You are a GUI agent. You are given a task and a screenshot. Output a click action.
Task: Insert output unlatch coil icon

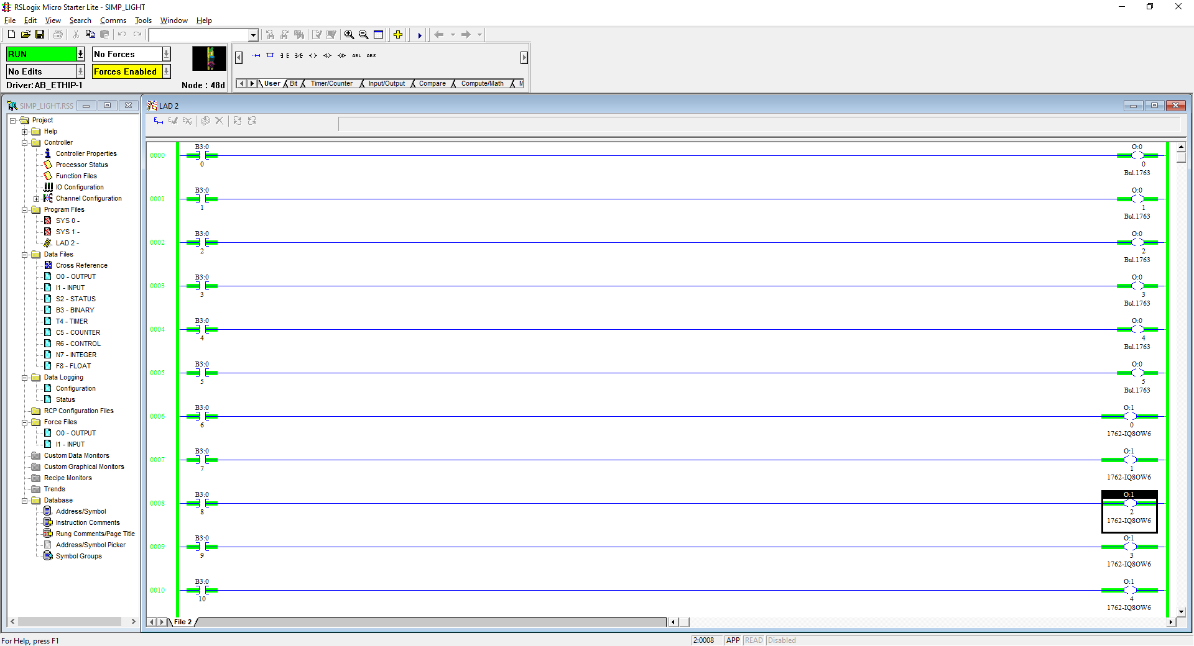pos(341,56)
